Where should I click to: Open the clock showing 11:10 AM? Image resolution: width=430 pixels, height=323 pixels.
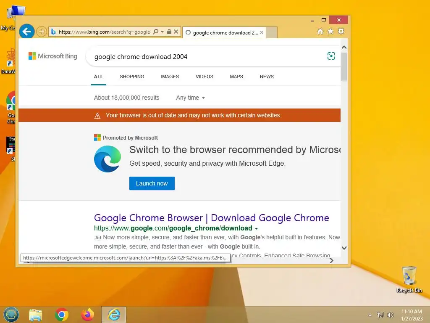click(412, 315)
